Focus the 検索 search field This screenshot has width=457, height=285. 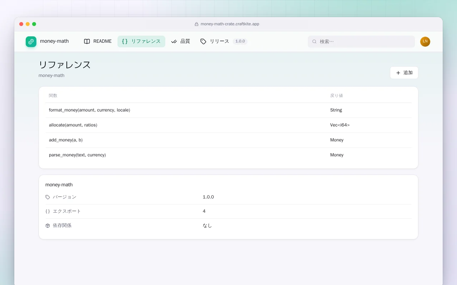pyautogui.click(x=361, y=42)
